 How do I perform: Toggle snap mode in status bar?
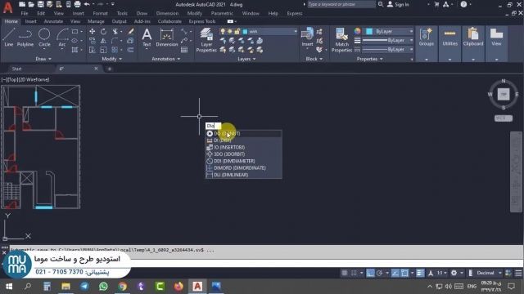354,274
